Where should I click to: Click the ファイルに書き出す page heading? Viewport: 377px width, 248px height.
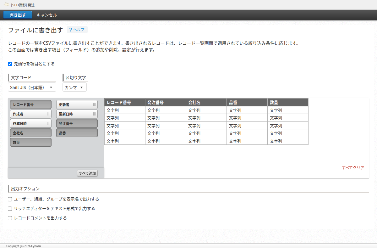[x=36, y=30]
